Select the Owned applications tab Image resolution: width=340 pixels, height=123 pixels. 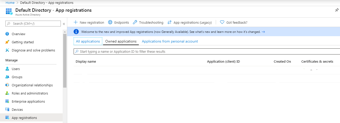(x=121, y=41)
